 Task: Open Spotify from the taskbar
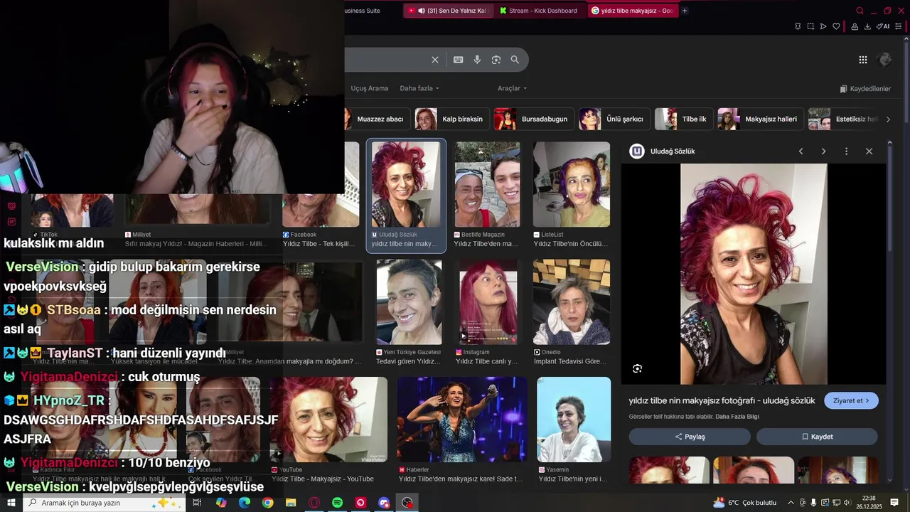[x=337, y=503]
